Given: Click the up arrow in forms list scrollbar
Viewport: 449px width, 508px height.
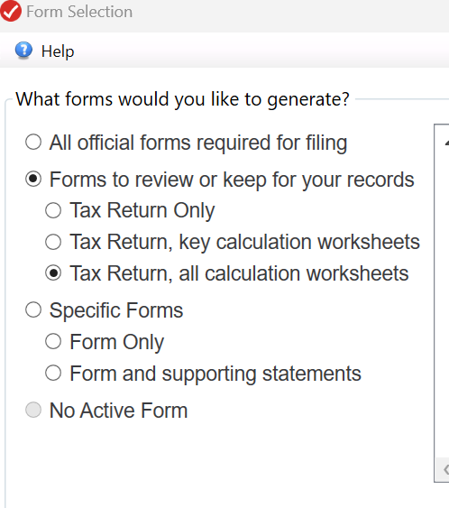Looking at the screenshot, I should (x=446, y=143).
